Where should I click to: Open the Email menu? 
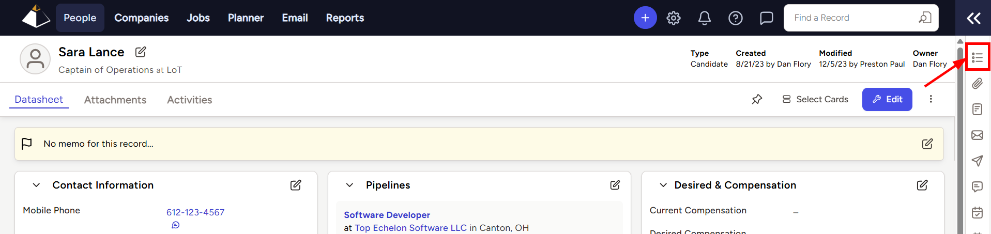295,18
